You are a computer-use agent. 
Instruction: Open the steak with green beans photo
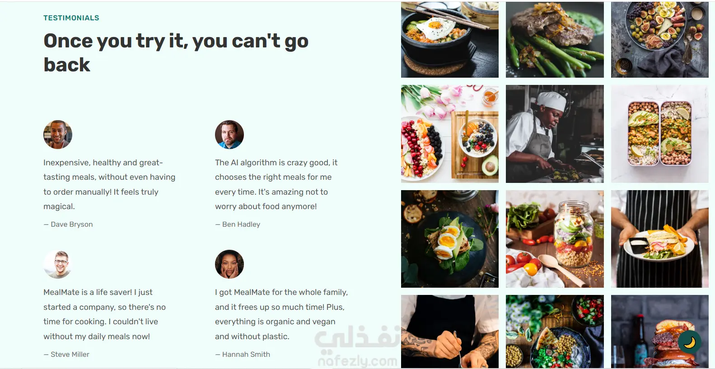pos(555,40)
